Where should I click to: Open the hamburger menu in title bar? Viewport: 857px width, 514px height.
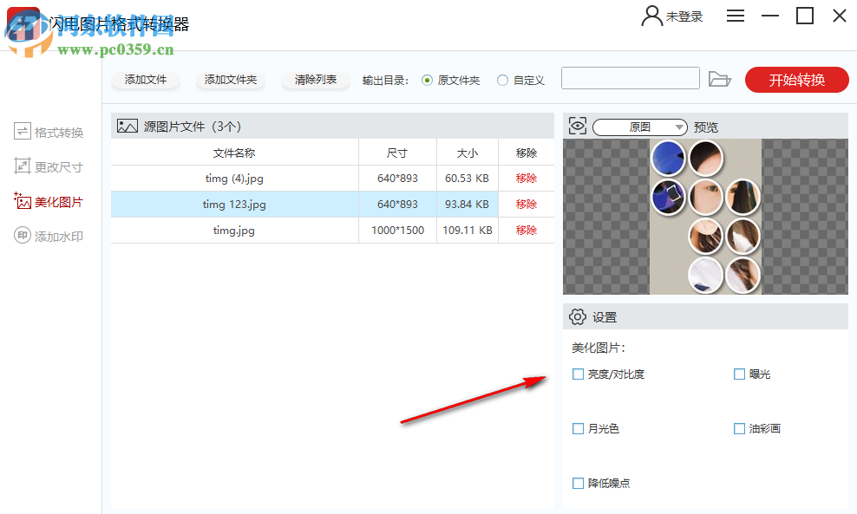pyautogui.click(x=735, y=16)
